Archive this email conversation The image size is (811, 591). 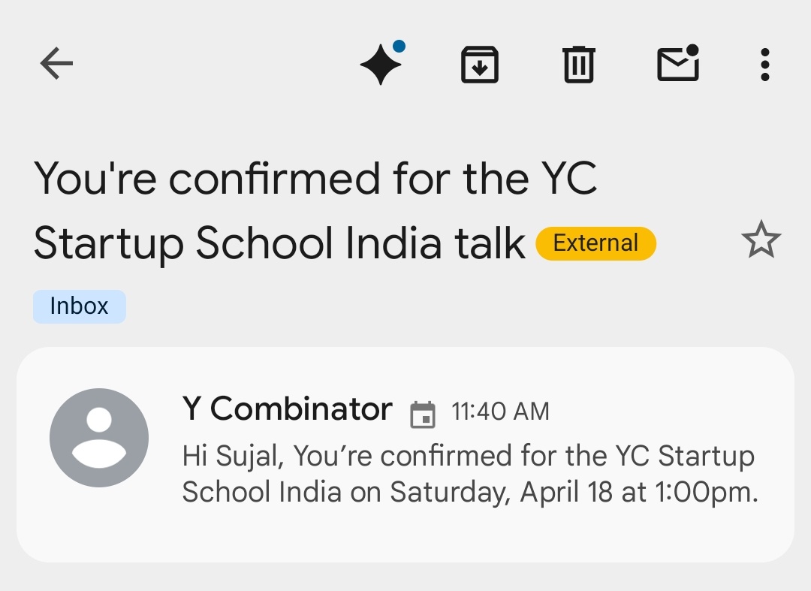pyautogui.click(x=480, y=65)
